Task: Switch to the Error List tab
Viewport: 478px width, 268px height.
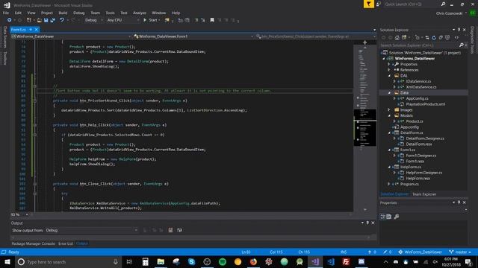Action: (66, 243)
